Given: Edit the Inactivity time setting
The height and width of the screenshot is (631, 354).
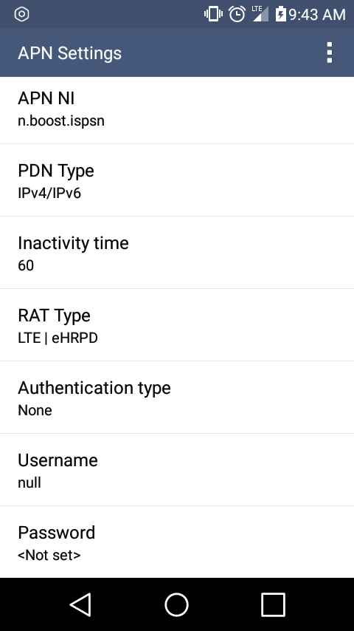Looking at the screenshot, I should [177, 252].
